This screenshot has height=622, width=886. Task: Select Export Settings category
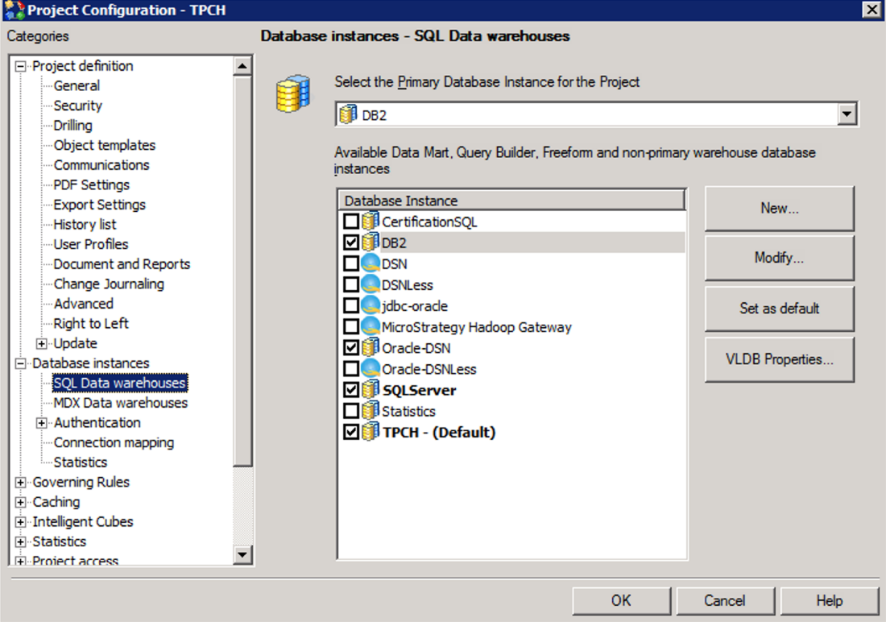99,205
